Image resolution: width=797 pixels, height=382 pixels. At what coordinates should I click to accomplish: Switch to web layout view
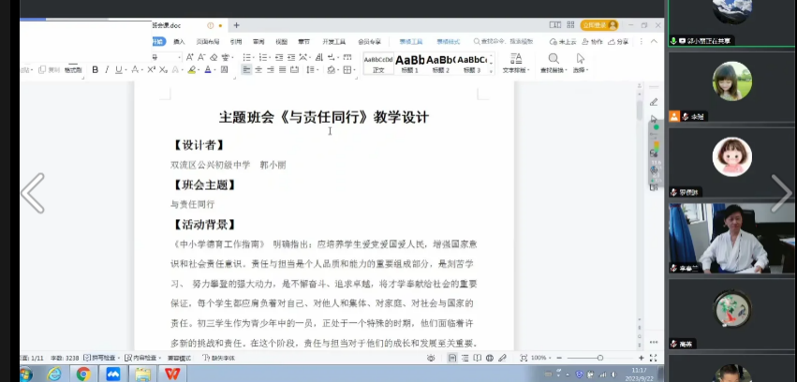pyautogui.click(x=490, y=358)
